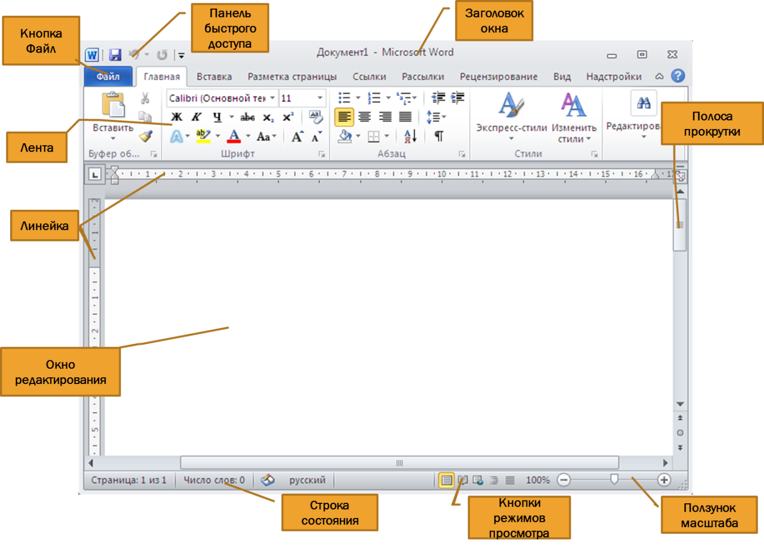Select Print Layout view button
764x548 pixels.
(447, 480)
